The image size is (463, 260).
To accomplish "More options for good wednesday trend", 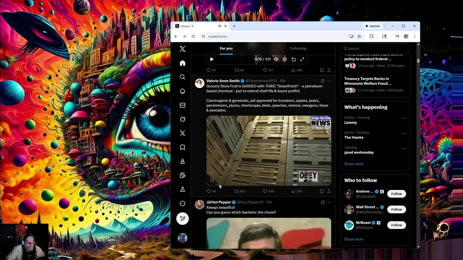I will pyautogui.click(x=404, y=148).
